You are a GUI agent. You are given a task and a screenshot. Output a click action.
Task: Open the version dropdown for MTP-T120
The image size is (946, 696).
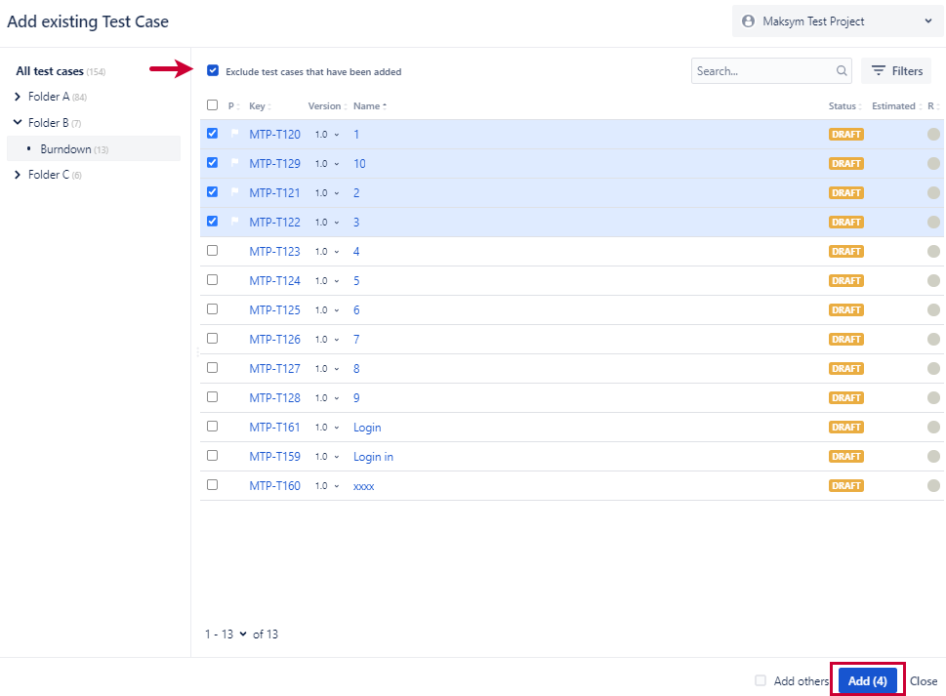pyautogui.click(x=336, y=134)
